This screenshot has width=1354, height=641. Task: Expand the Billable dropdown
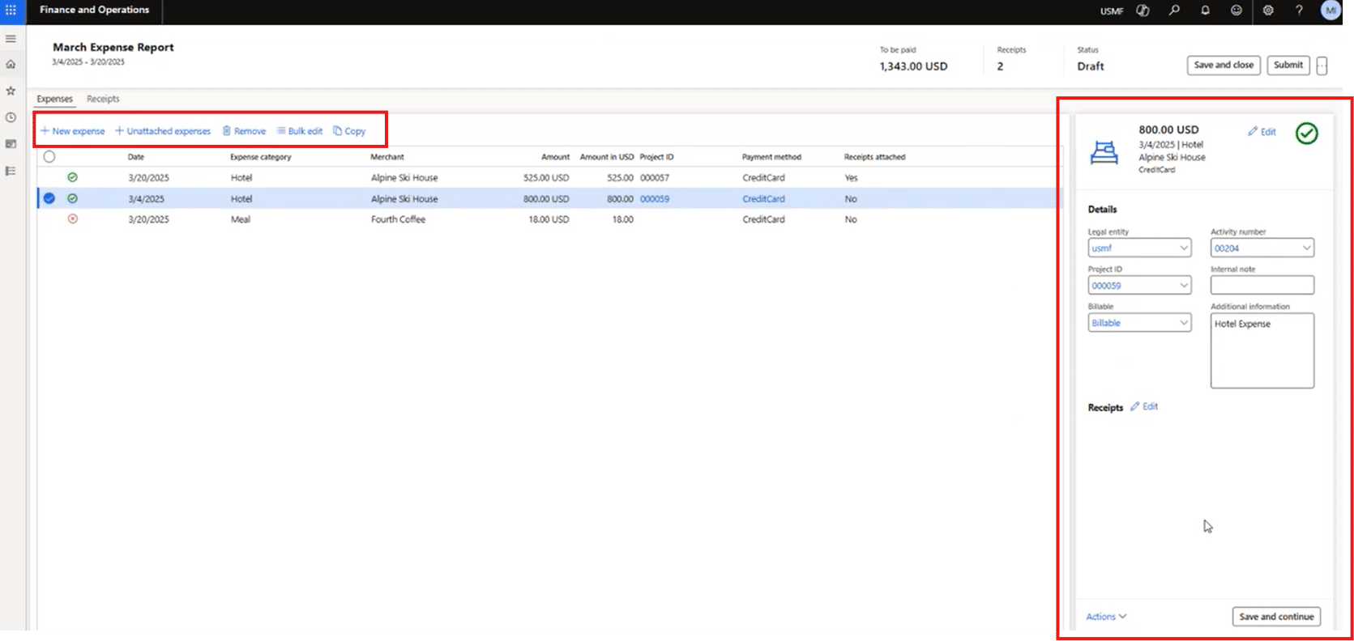[1184, 323]
